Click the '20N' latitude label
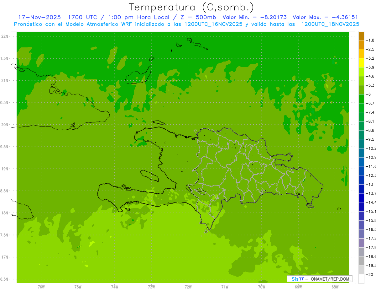 (x=5, y=125)
